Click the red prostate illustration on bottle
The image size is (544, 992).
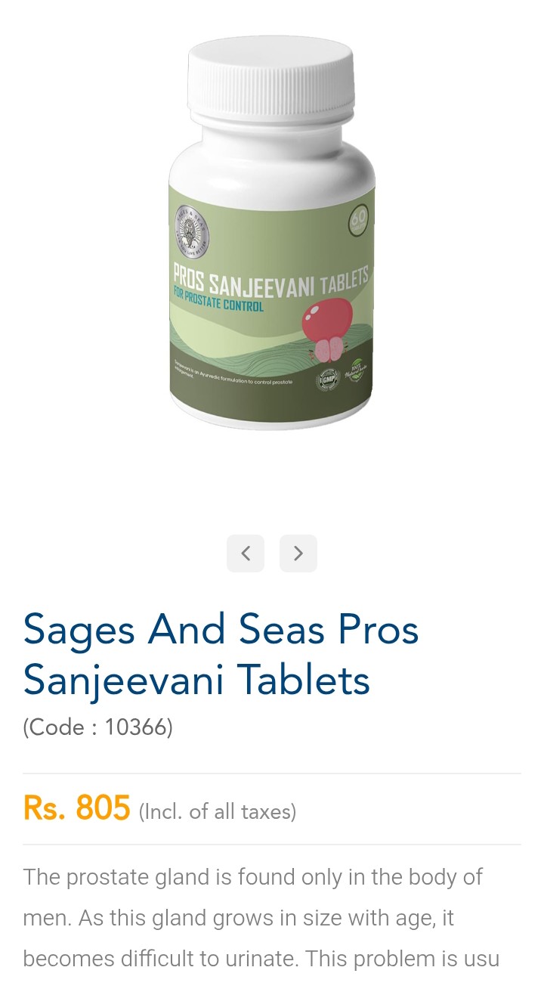click(329, 327)
